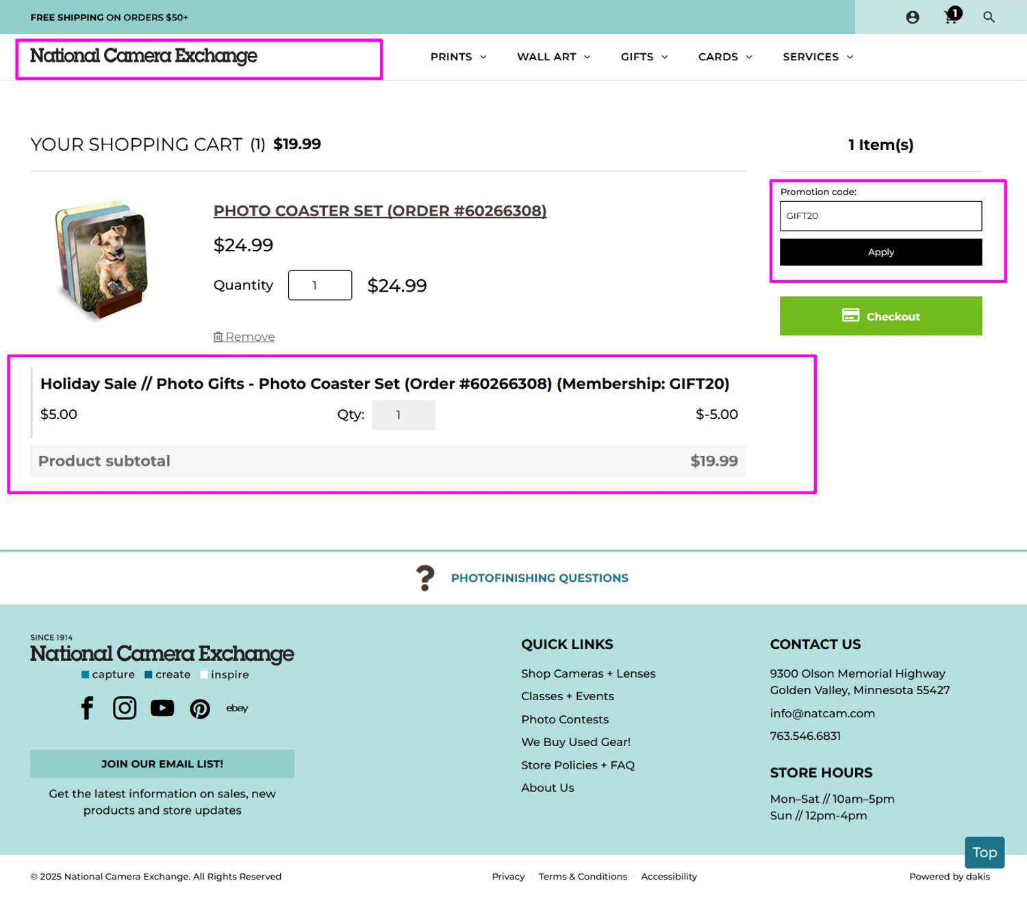Click the photofinishing question mark icon
1027x898 pixels.
(425, 578)
